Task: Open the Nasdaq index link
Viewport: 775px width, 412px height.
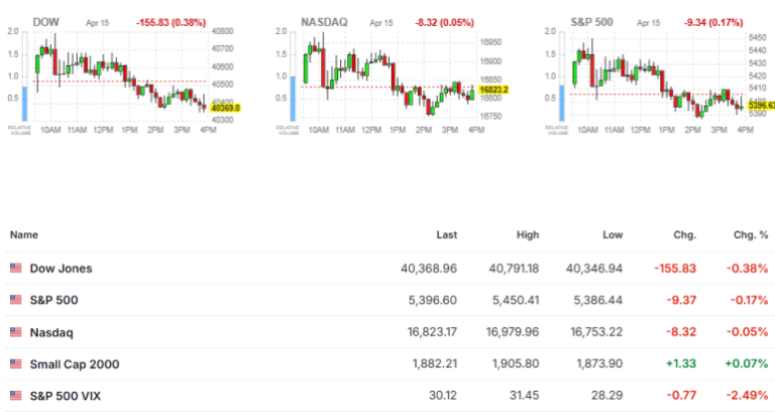Action: point(52,332)
